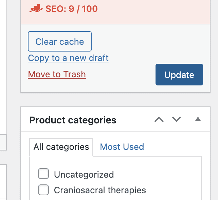Switch to the All categories tab
The image size is (218, 200).
61,147
